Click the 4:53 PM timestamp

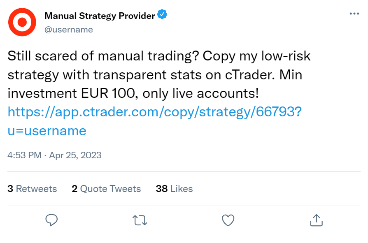click(24, 155)
